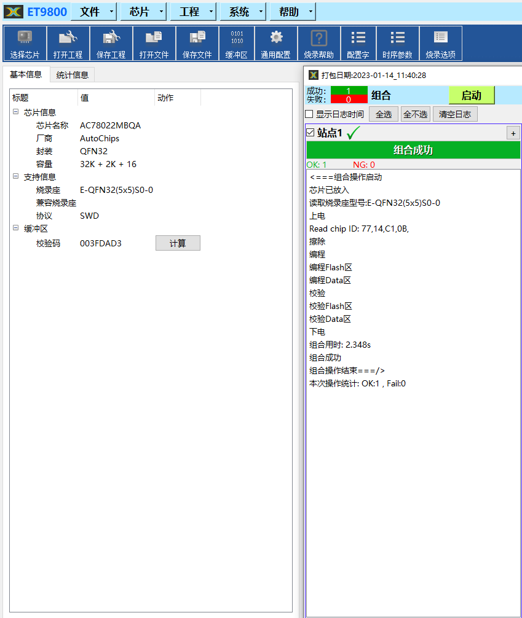Click 计算 to compute the checksum
The image size is (522, 618).
coord(177,243)
